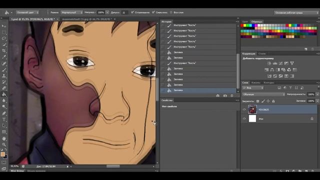
Task: Open the tool preset picker arrow
Action: tap(11, 12)
